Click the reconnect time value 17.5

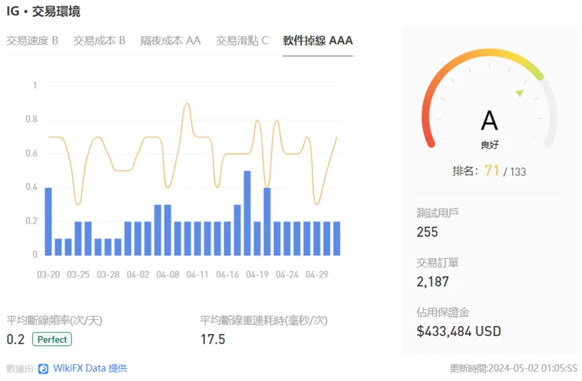(x=213, y=339)
